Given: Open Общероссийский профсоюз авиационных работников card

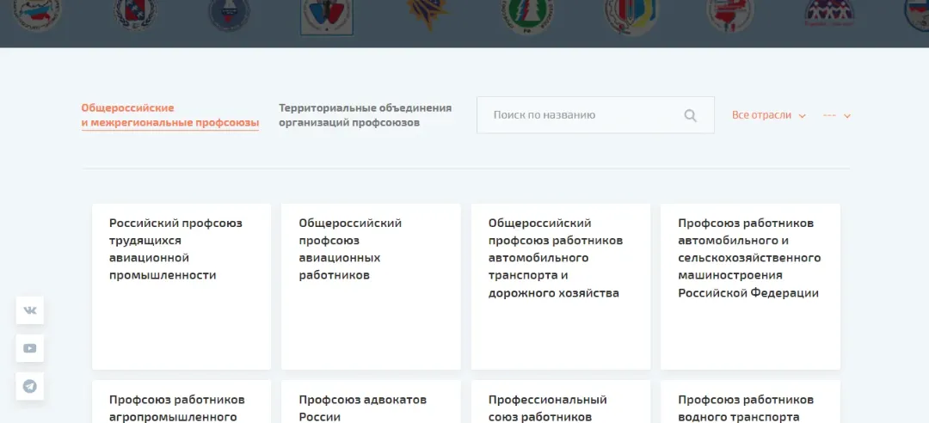Looking at the screenshot, I should point(371,287).
